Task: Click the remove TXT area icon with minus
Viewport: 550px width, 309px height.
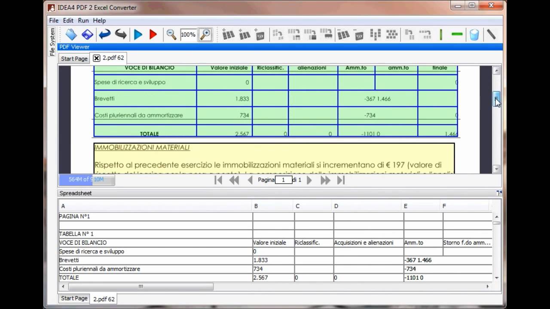Action: tap(359, 34)
